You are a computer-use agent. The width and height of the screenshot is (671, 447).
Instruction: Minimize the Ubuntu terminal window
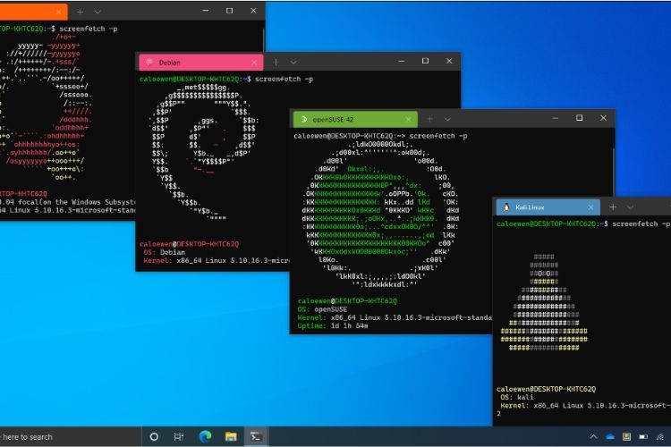tap(206, 11)
